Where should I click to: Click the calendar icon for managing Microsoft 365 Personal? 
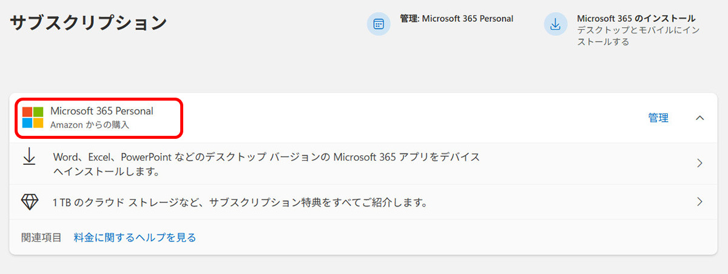point(379,24)
